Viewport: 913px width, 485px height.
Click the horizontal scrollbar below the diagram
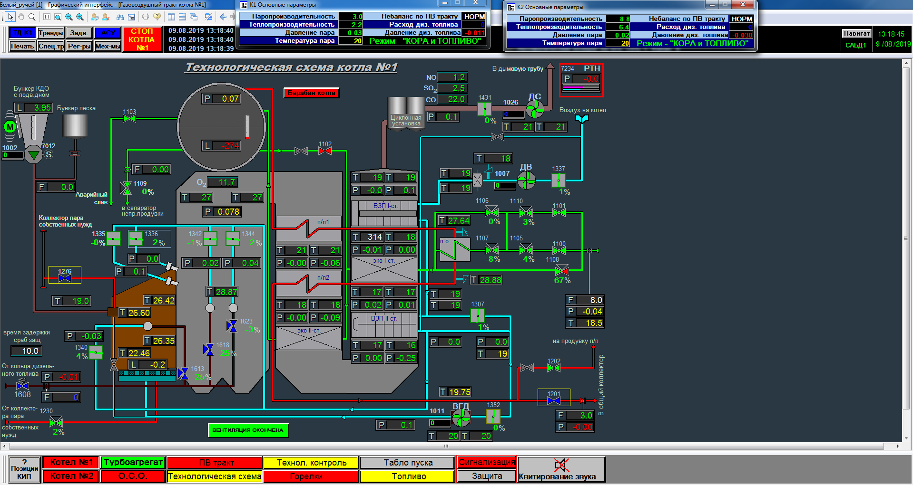pyautogui.click(x=445, y=447)
